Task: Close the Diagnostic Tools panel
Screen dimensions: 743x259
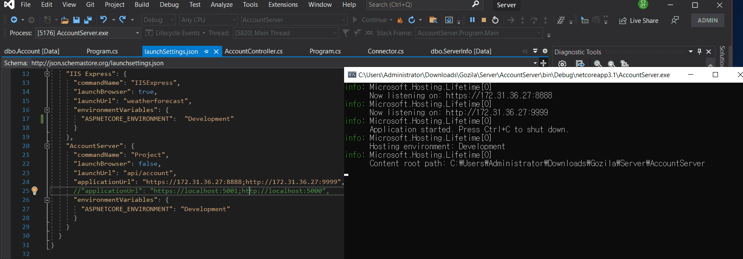Action: click(x=709, y=52)
